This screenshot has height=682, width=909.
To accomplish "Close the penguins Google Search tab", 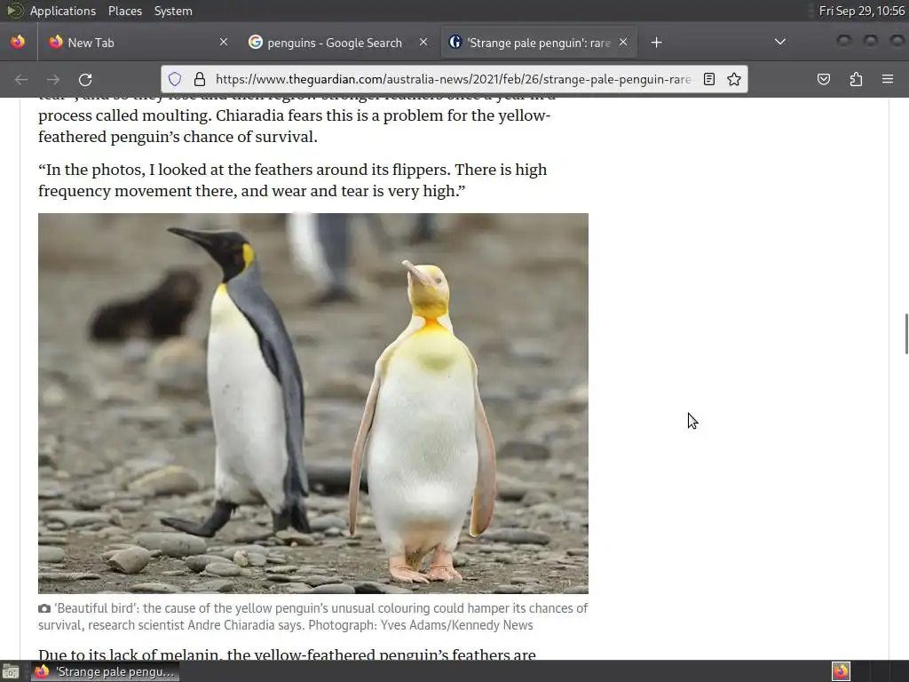I will 423,42.
